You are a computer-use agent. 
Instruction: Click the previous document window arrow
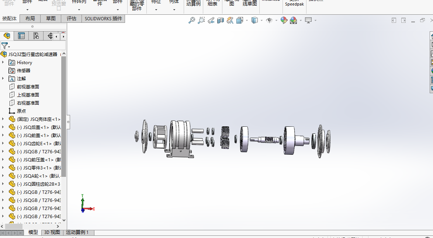394,20
